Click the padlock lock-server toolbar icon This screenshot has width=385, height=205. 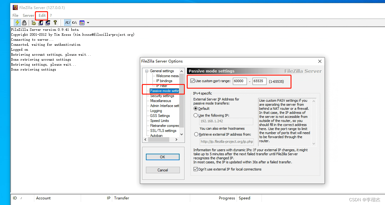(x=24, y=23)
